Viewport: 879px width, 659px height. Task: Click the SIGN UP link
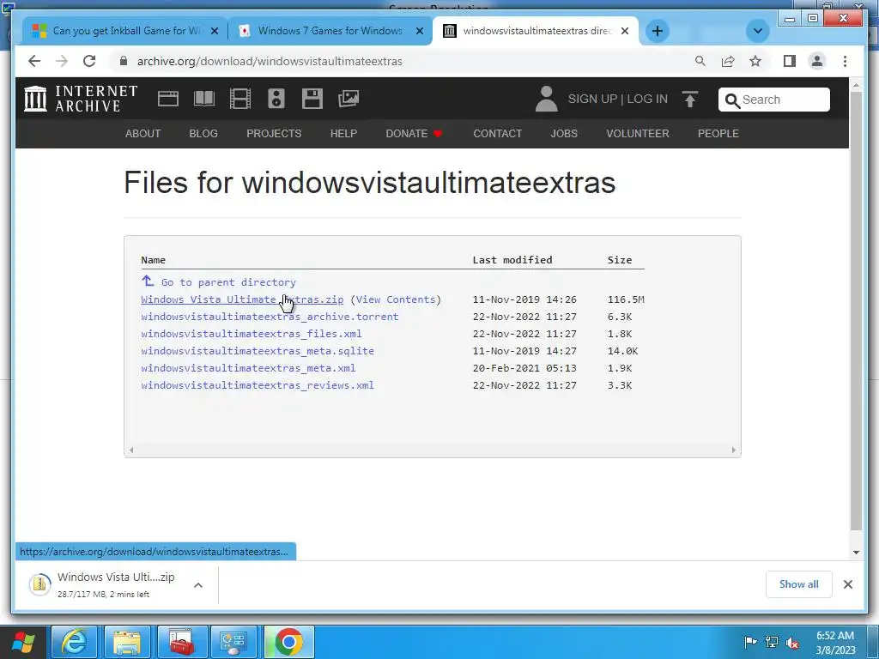592,99
